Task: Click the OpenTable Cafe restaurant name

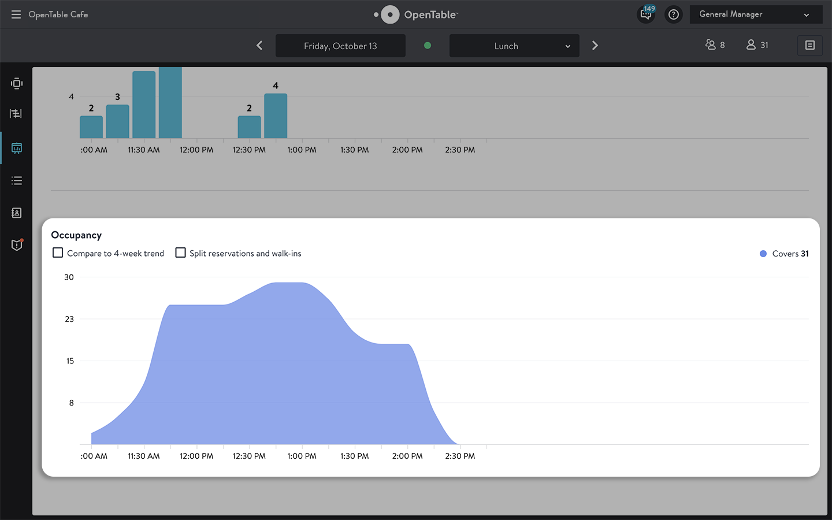Action: [x=58, y=14]
